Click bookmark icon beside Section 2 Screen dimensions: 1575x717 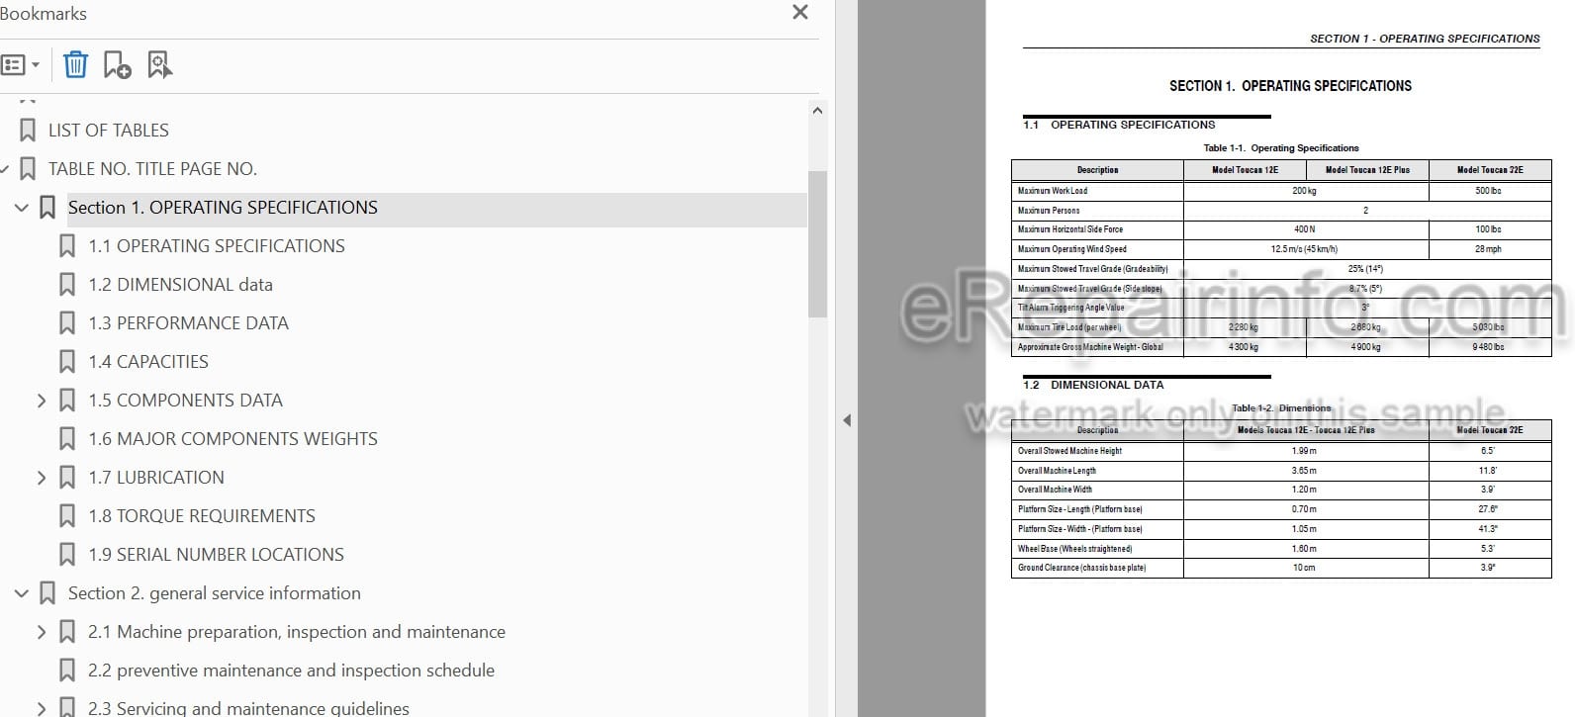47,593
